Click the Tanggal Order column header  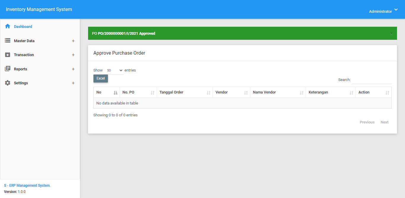pos(184,92)
